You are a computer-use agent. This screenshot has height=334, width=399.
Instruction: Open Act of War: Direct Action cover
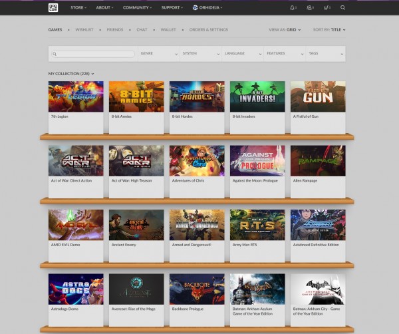(x=76, y=160)
